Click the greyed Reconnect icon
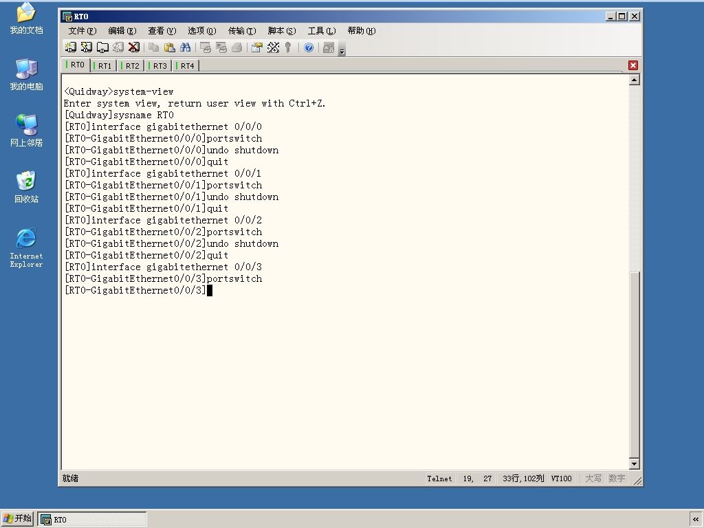Viewport: 704px width, 528px height. (118, 47)
